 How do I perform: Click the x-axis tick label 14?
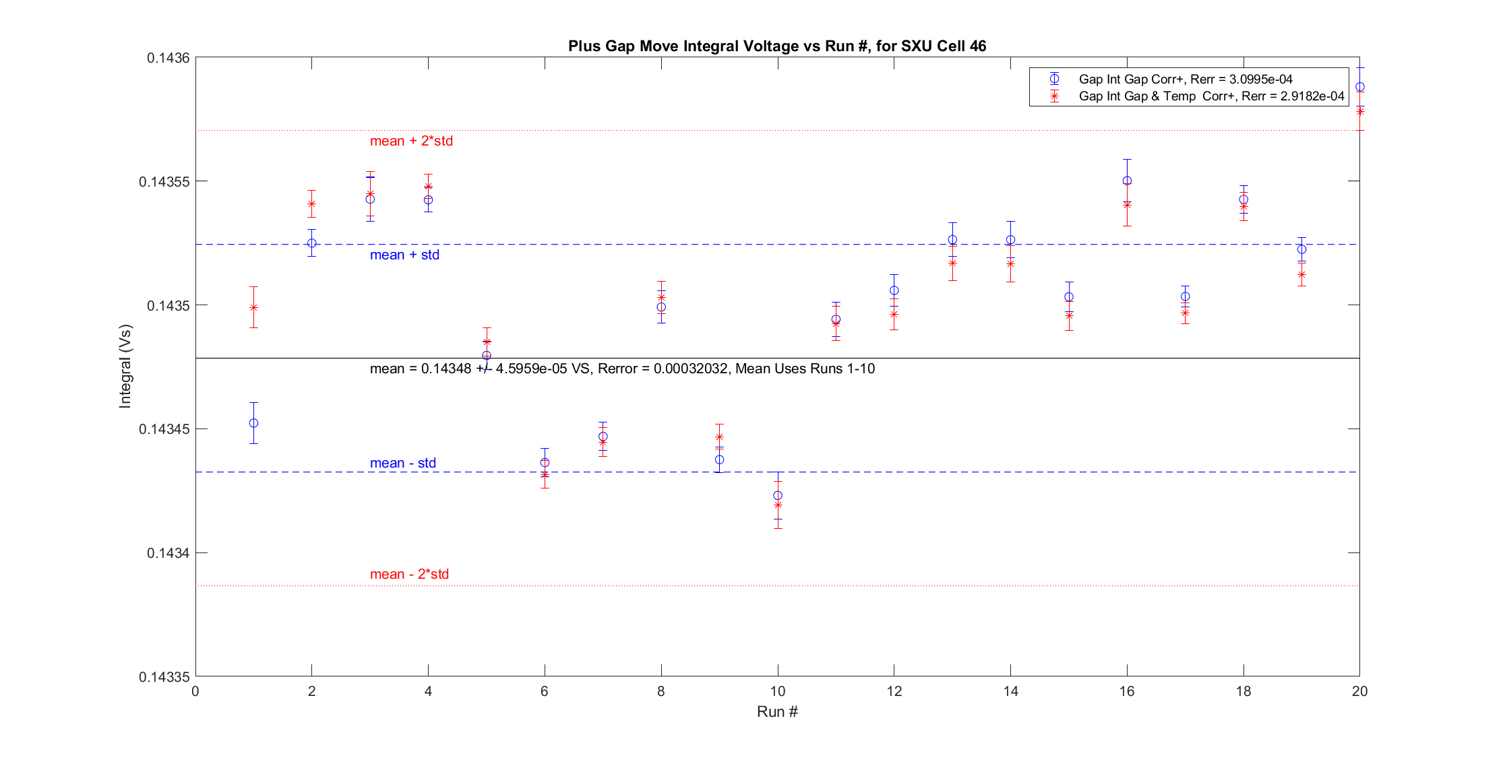coord(1010,691)
